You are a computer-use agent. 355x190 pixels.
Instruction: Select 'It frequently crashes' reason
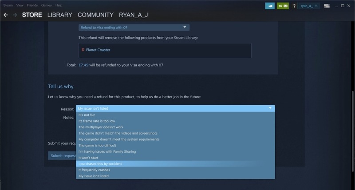[x=175, y=170]
